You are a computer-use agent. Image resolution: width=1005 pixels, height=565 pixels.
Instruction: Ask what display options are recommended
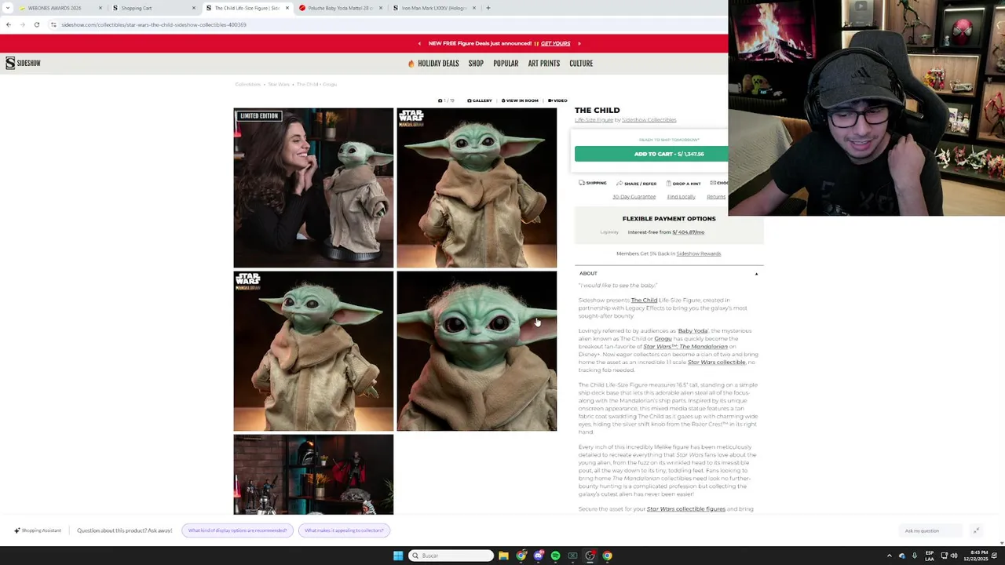(237, 530)
